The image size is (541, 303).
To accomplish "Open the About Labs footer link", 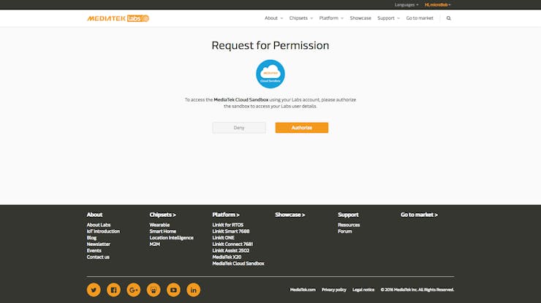I will click(x=99, y=225).
